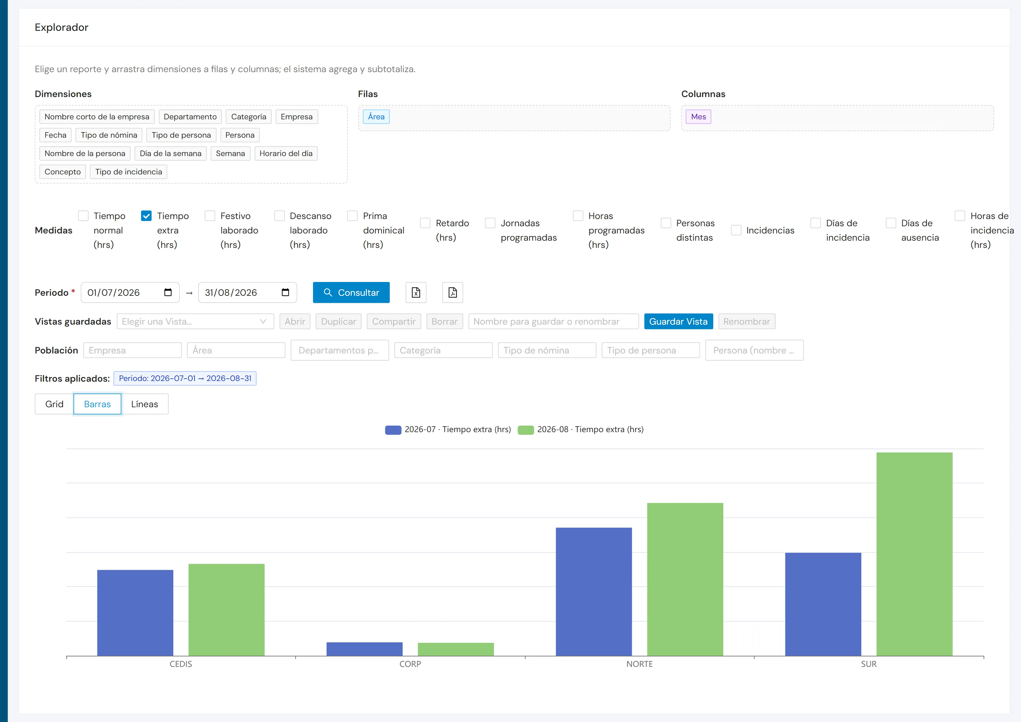This screenshot has width=1021, height=722.
Task: Focus the Nombre para guardar o renombrar field
Action: point(553,321)
